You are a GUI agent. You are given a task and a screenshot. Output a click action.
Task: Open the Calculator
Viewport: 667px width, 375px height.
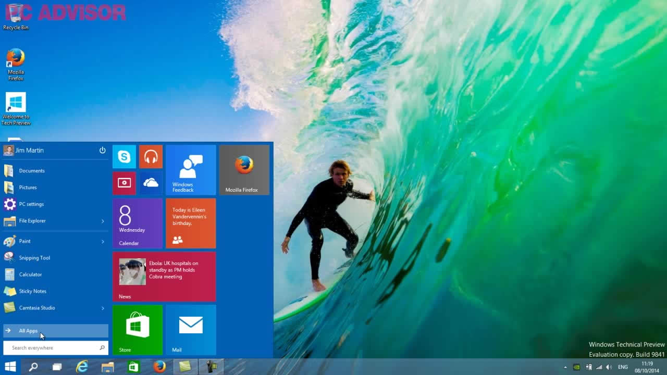[x=30, y=274]
